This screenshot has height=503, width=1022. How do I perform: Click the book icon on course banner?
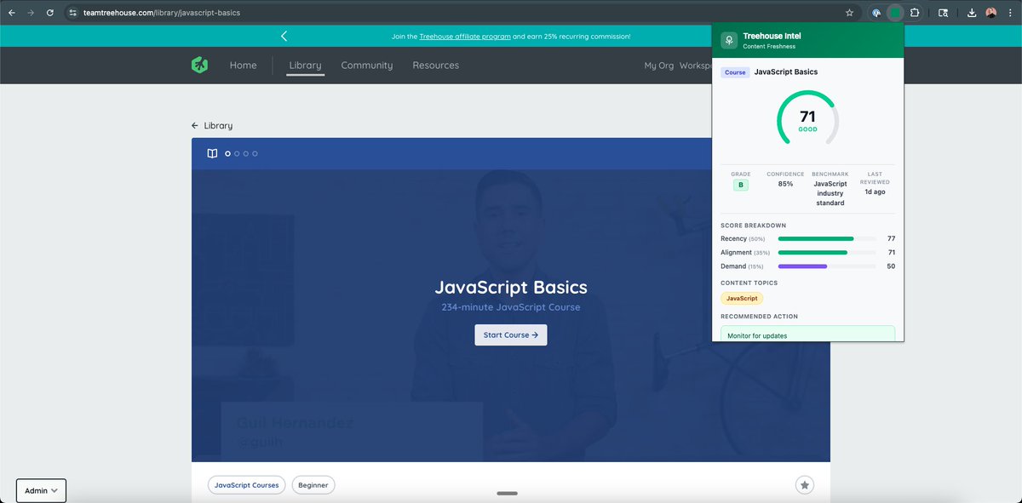[x=212, y=153]
